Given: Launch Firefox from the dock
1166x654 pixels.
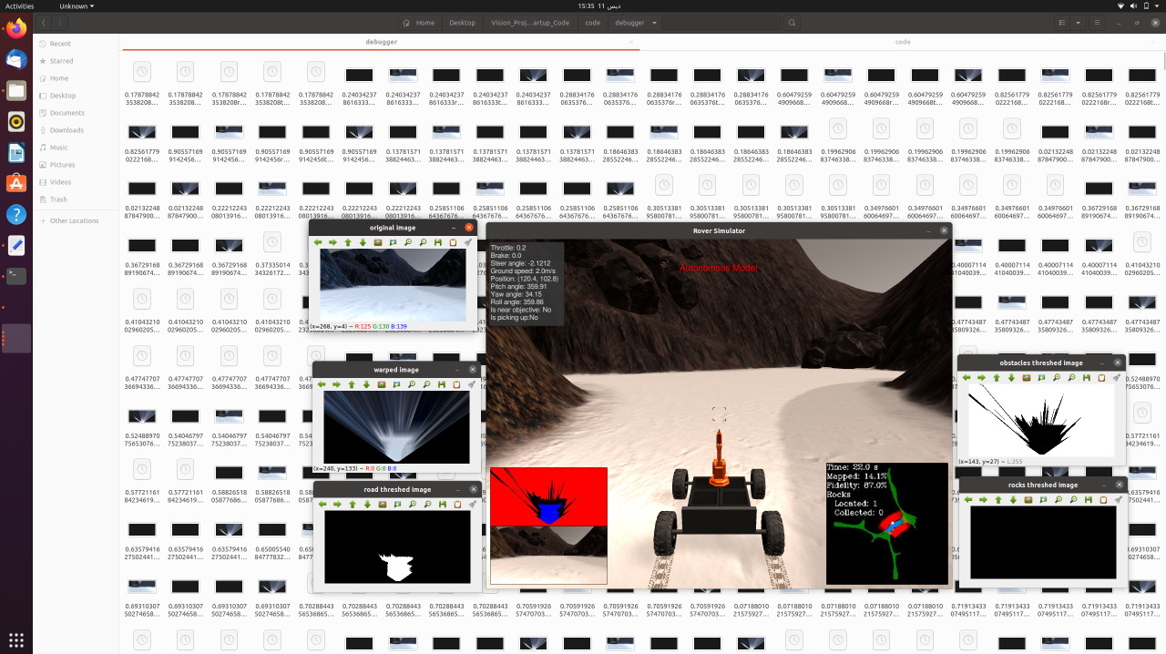Looking at the screenshot, I should coord(15,27).
